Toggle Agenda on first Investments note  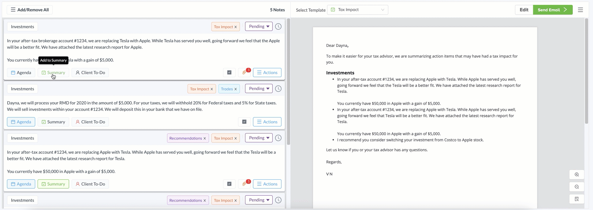(21, 73)
